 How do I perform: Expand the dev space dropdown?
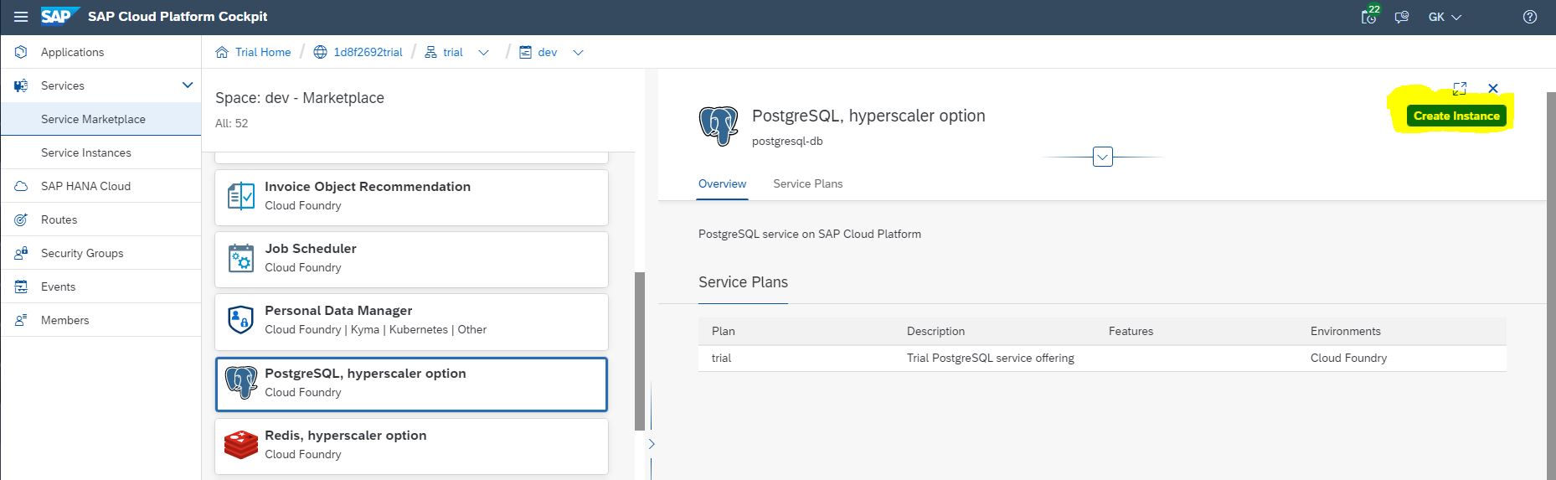pyautogui.click(x=578, y=53)
